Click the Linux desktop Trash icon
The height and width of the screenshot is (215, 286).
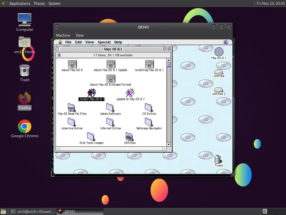25,70
